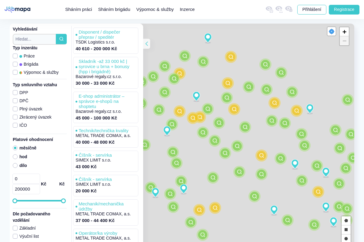The height and width of the screenshot is (242, 364).
Task: Collapse the results side panel
Action: click(147, 44)
